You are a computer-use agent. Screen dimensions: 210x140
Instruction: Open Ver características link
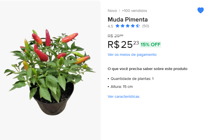124,96
